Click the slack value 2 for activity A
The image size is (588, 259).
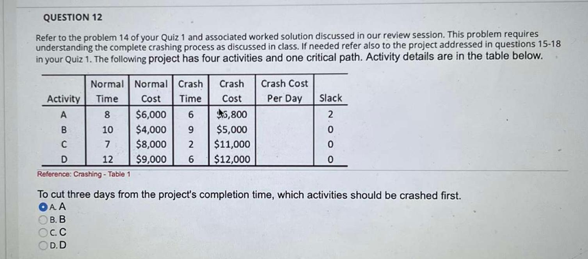point(330,114)
